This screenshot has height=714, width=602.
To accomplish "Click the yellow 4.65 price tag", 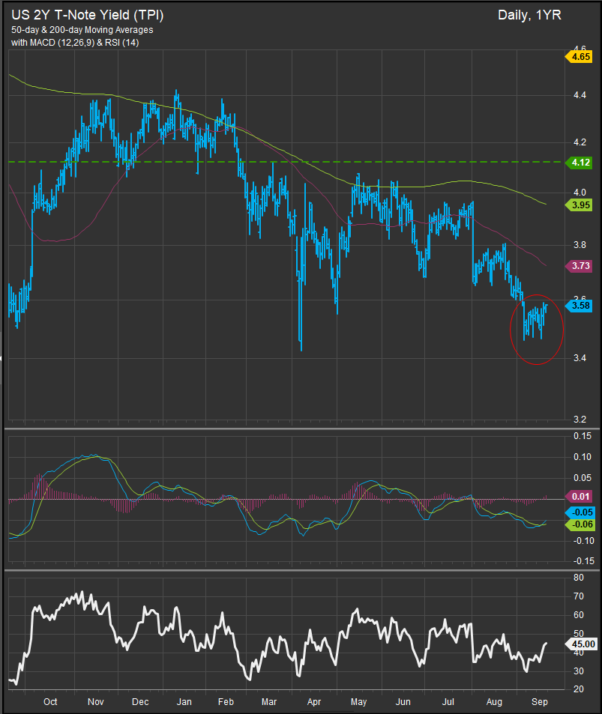I will click(x=580, y=56).
